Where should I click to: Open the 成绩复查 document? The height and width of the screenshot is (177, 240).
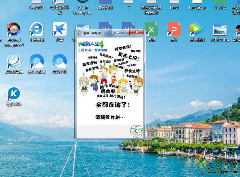(x=106, y=5)
